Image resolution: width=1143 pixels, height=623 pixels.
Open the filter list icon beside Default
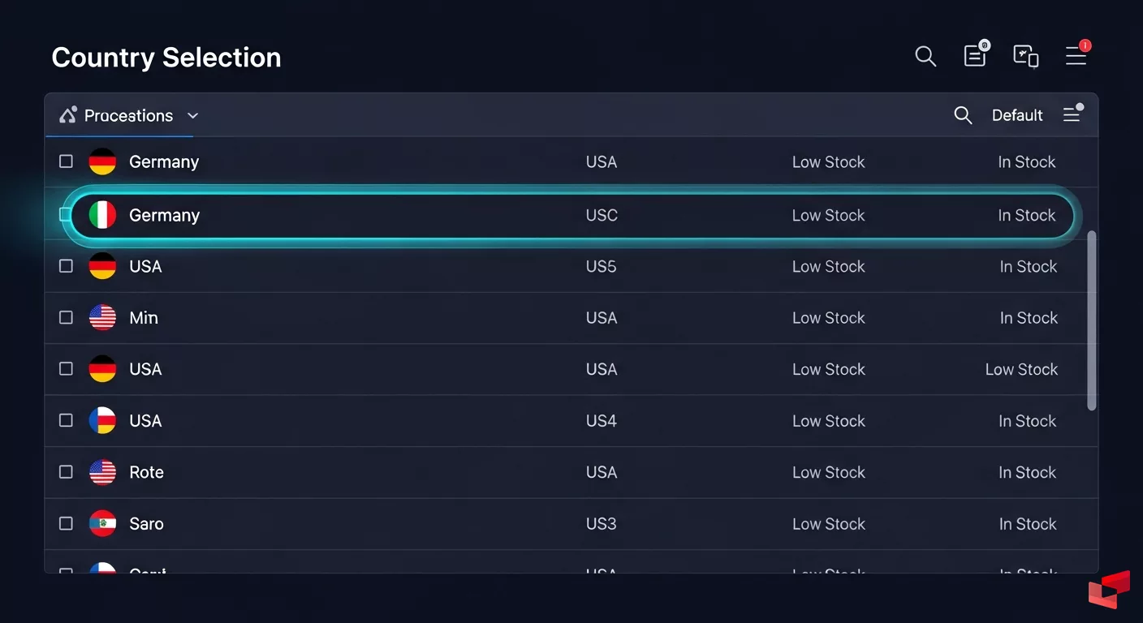pyautogui.click(x=1072, y=114)
